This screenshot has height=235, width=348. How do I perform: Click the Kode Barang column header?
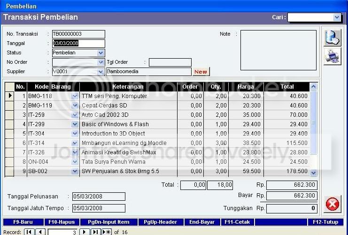tap(53, 87)
